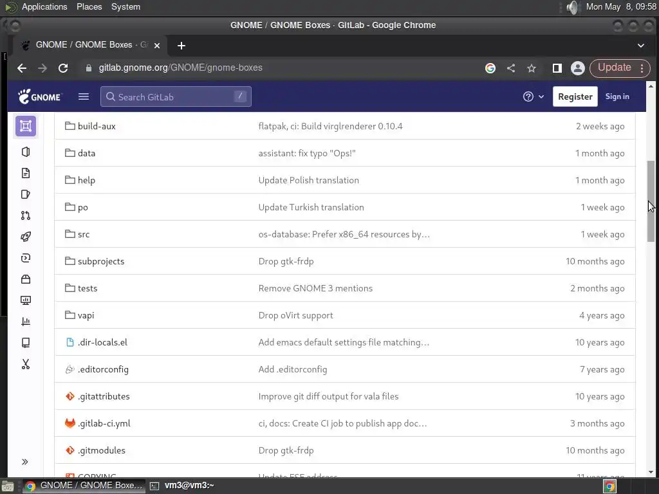This screenshot has width=659, height=494.
Task: Open the .gitattributes file
Action: pyautogui.click(x=104, y=396)
